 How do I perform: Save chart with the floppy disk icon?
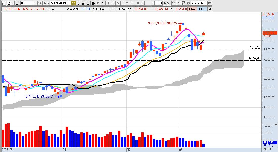tap(184, 3)
